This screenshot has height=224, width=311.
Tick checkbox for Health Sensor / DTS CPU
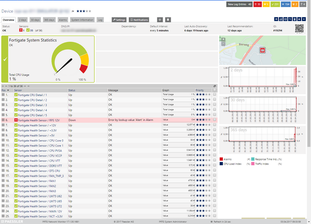click(x=215, y=170)
